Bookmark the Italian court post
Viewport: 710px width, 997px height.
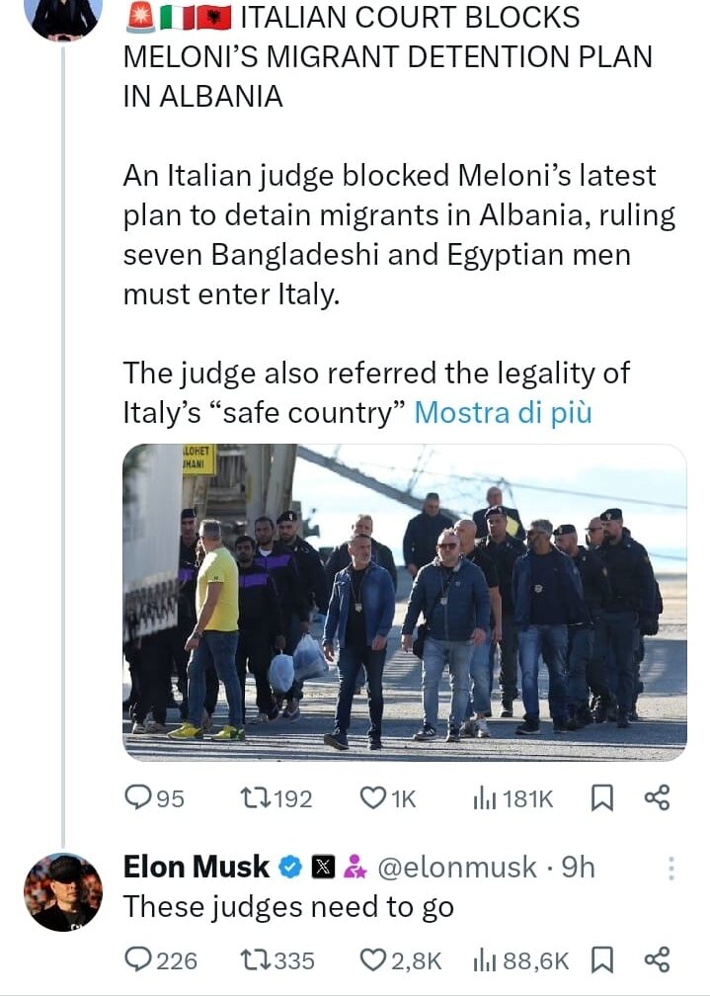pos(601,798)
